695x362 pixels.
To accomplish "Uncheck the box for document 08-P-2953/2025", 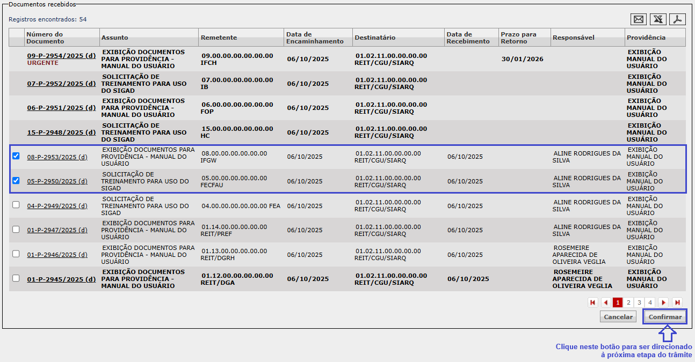I will pos(16,156).
